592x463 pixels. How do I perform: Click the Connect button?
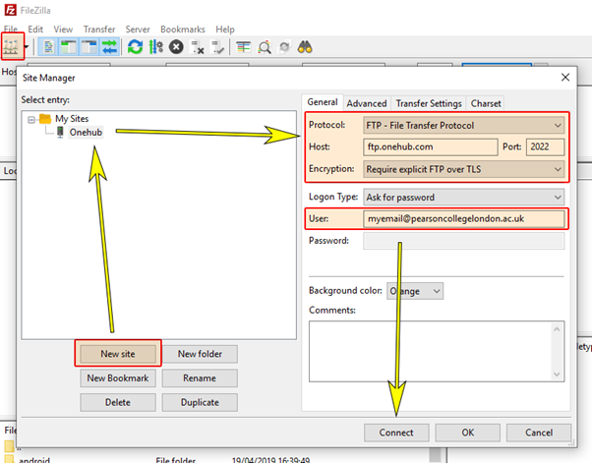pyautogui.click(x=396, y=433)
